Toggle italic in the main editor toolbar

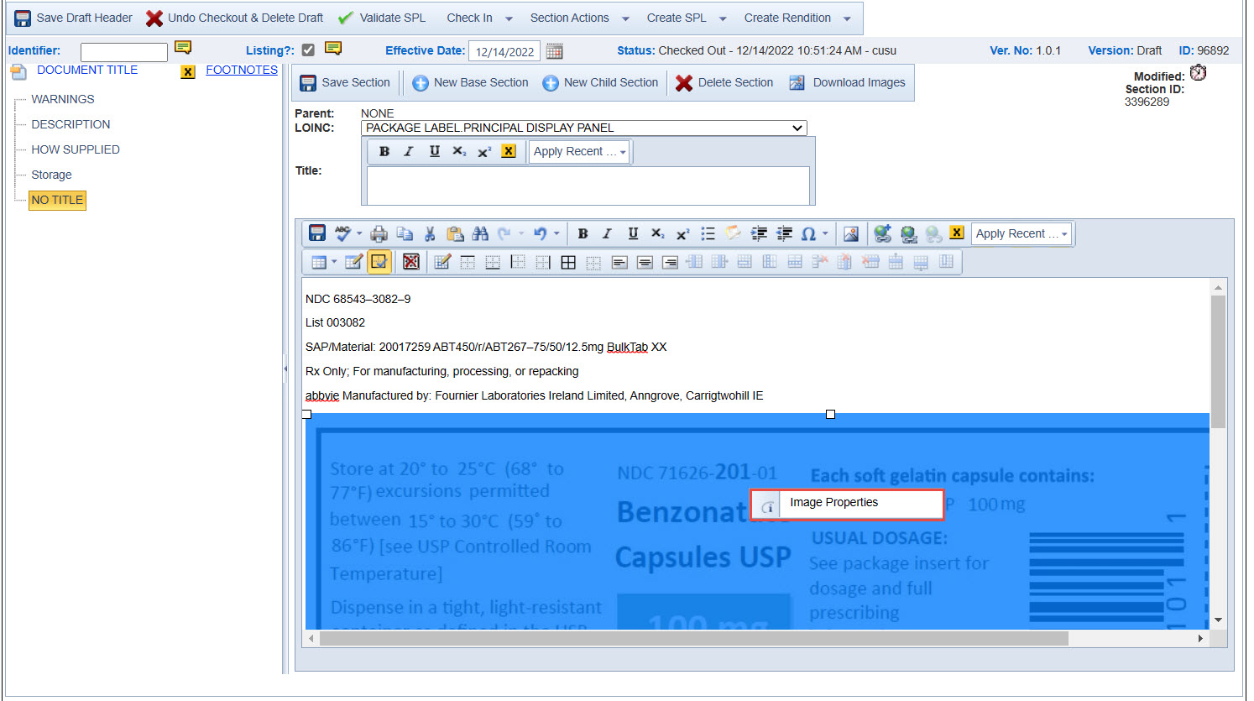click(607, 233)
